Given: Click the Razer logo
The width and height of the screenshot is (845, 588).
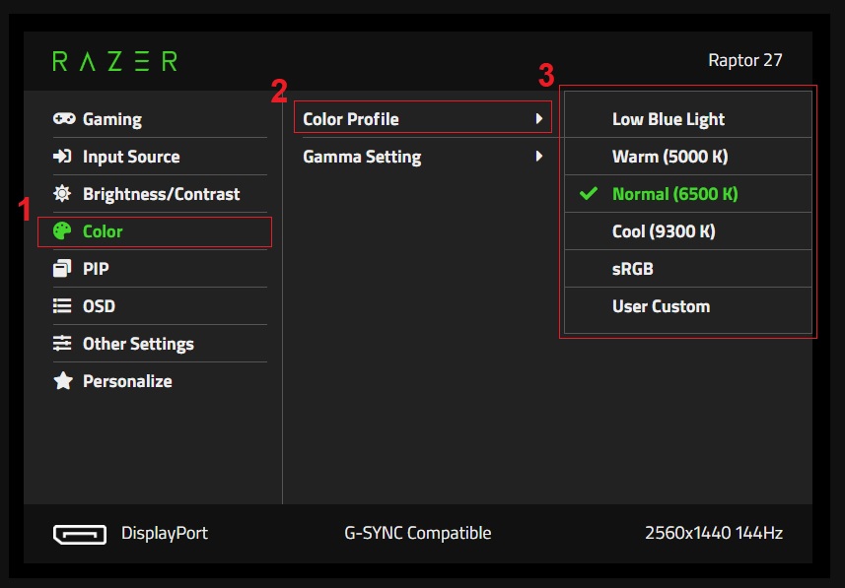Looking at the screenshot, I should coord(114,61).
